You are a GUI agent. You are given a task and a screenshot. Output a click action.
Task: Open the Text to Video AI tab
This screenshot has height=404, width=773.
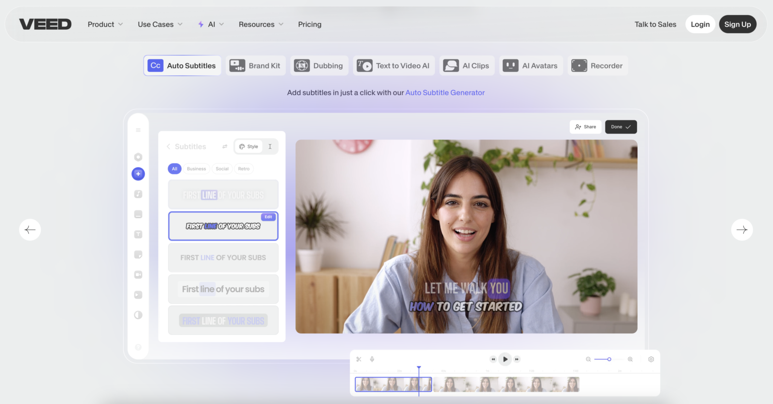(394, 65)
